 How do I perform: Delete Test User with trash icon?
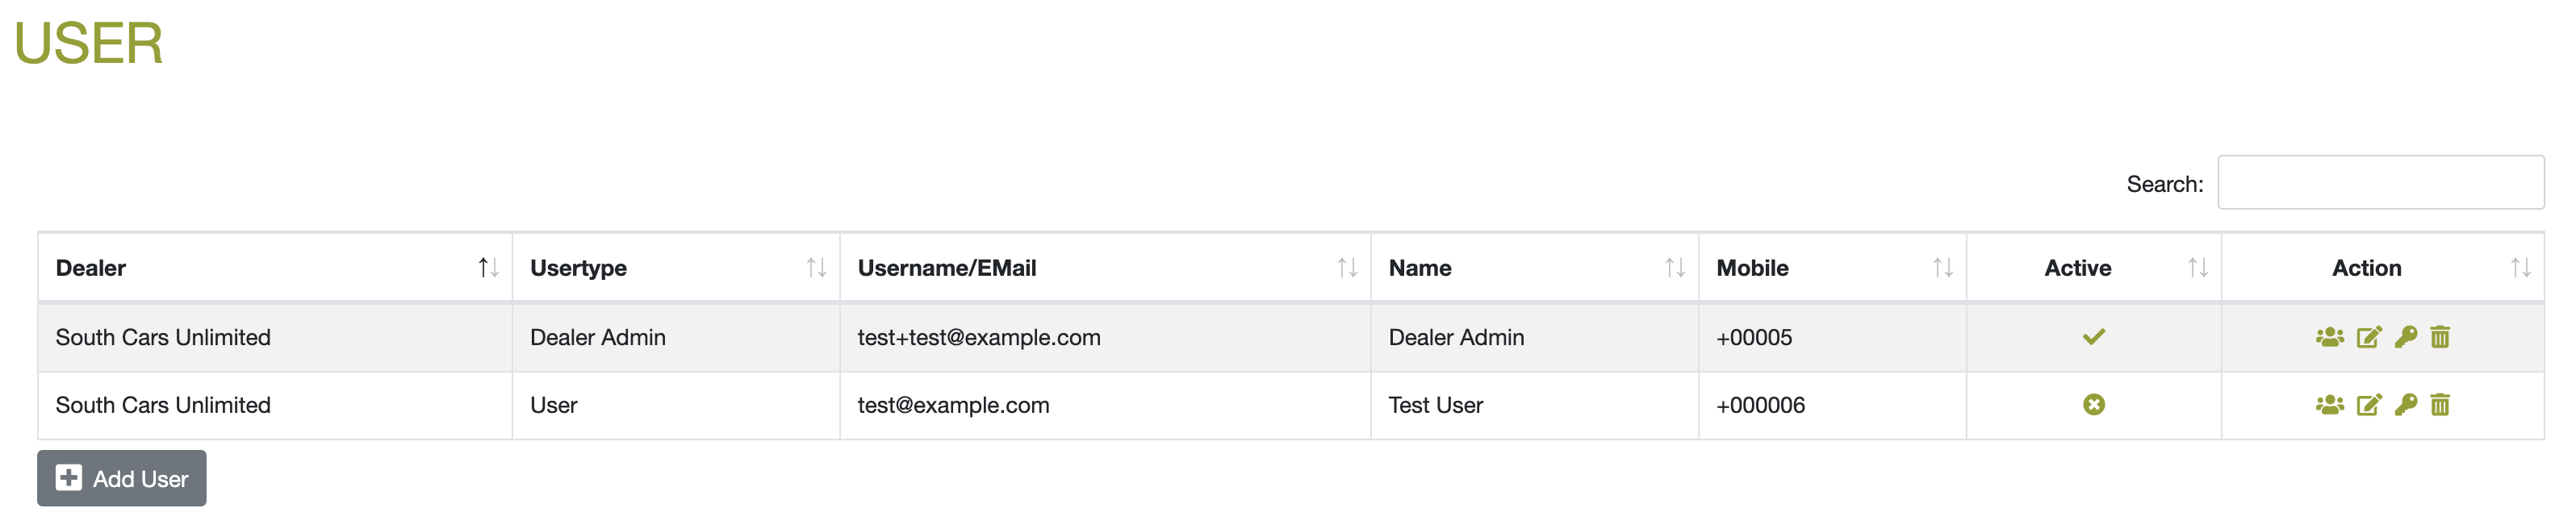(x=2440, y=405)
